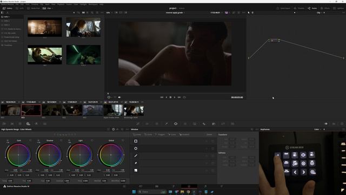Open the node editor Clip mode dropdown

point(320,12)
